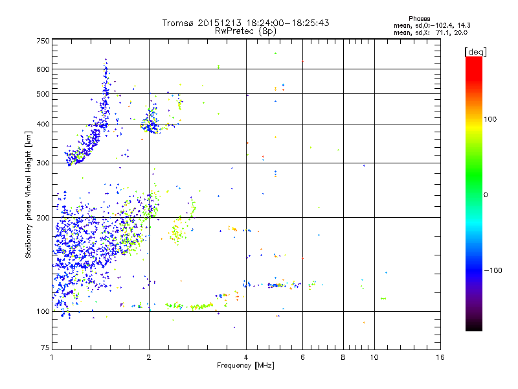Screen dimensions: 518x389
Task: Click the '8' frequency axis tick label
Action: (x=343, y=357)
